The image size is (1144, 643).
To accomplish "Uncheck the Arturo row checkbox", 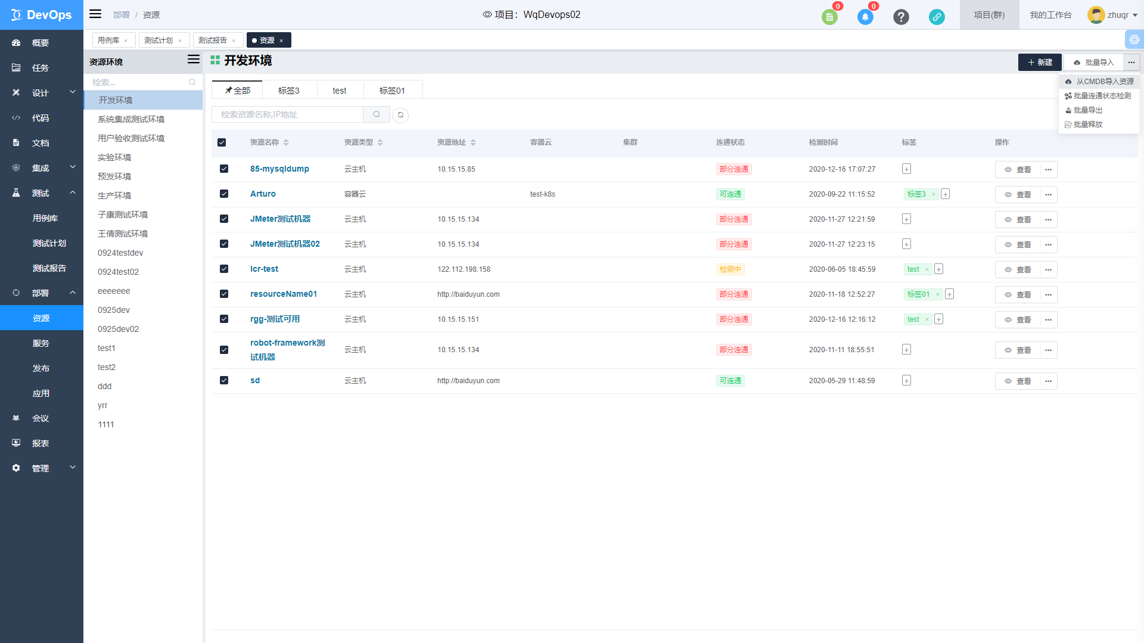I will (x=224, y=194).
